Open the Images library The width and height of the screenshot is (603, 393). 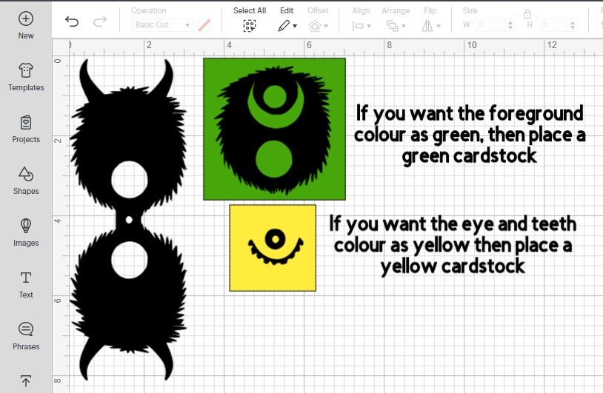pyautogui.click(x=26, y=233)
